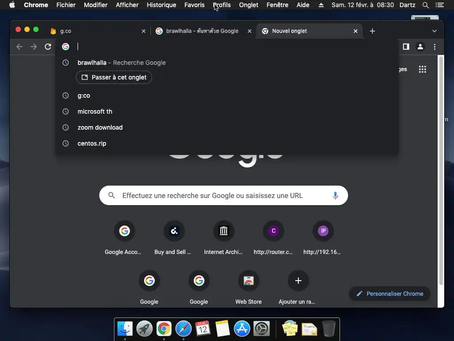Open the http://192.16... shortcut
Image resolution: width=454 pixels, height=341 pixels.
[323, 238]
